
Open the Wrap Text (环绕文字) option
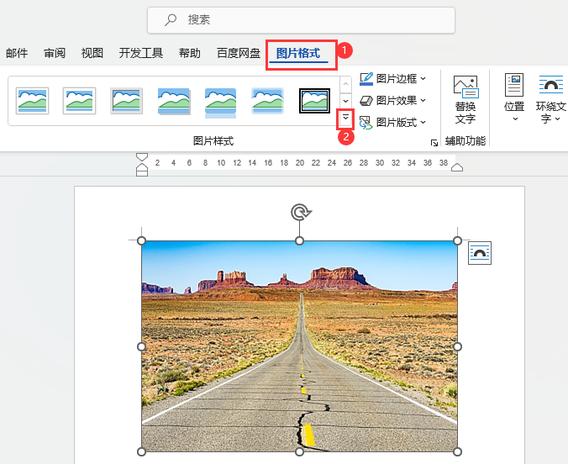tap(550, 98)
